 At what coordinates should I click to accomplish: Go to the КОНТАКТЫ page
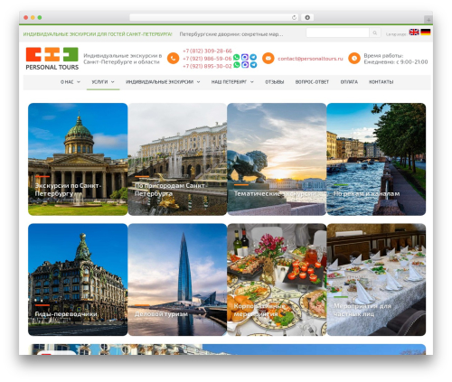click(x=381, y=82)
